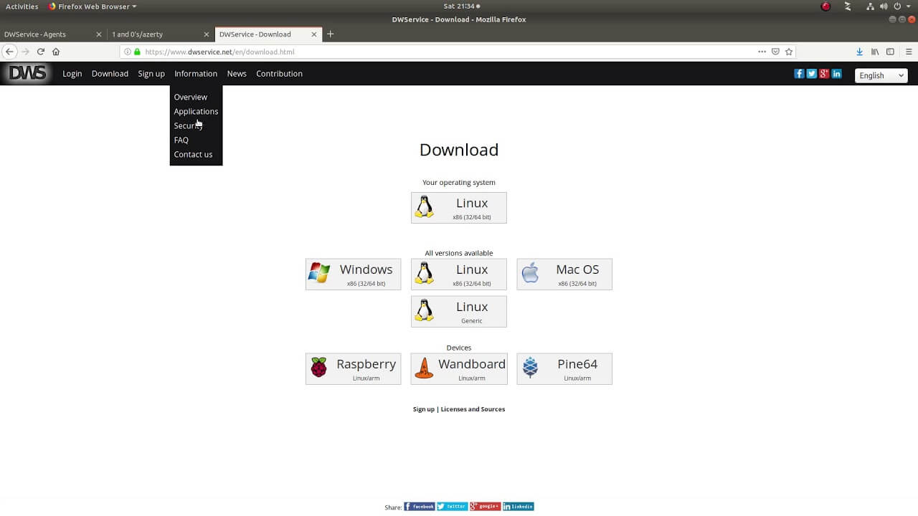The image size is (918, 516).
Task: Download Linux x86 under All versions available
Action: click(459, 274)
